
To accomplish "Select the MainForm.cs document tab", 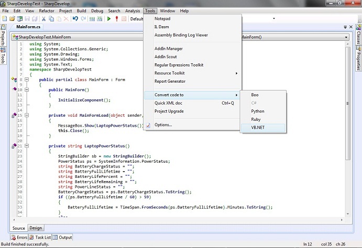I will pos(28,27).
